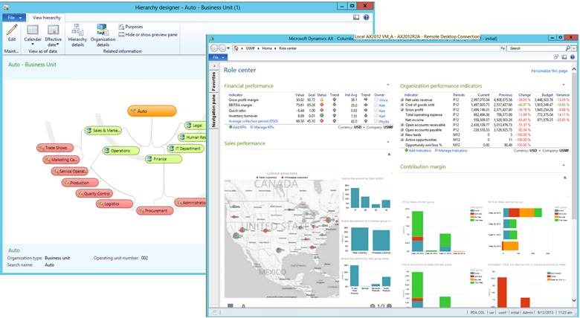Open the Navigation pane side tab
Screen dimensions: 580x318
(214, 111)
